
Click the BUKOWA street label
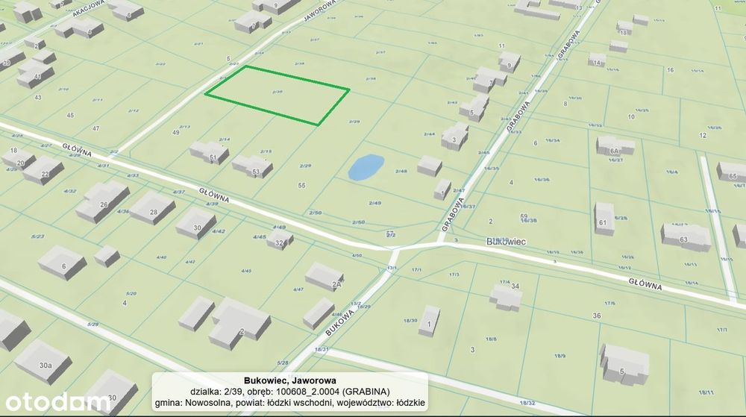340,323
